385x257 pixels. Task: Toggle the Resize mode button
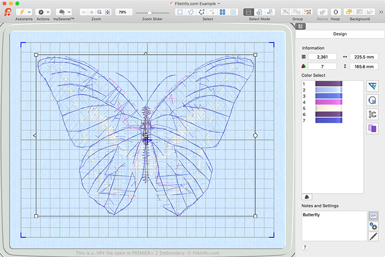[x=322, y=12]
